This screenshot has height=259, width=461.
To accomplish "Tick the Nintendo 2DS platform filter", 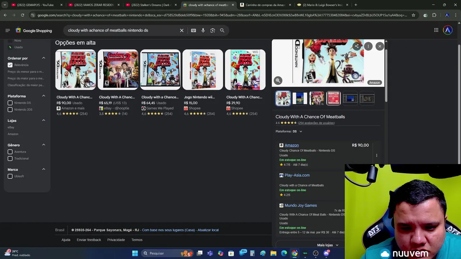I will click(x=10, y=110).
